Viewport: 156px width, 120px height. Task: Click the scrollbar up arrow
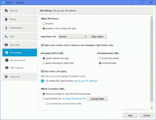tap(152, 17)
